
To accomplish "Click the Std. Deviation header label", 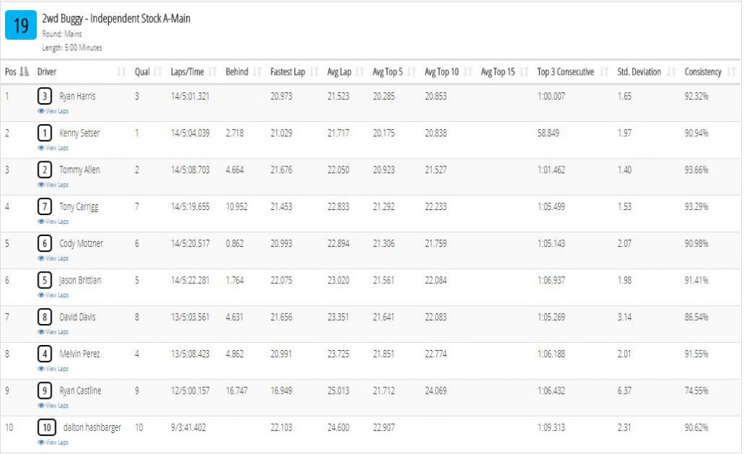I will tap(639, 72).
